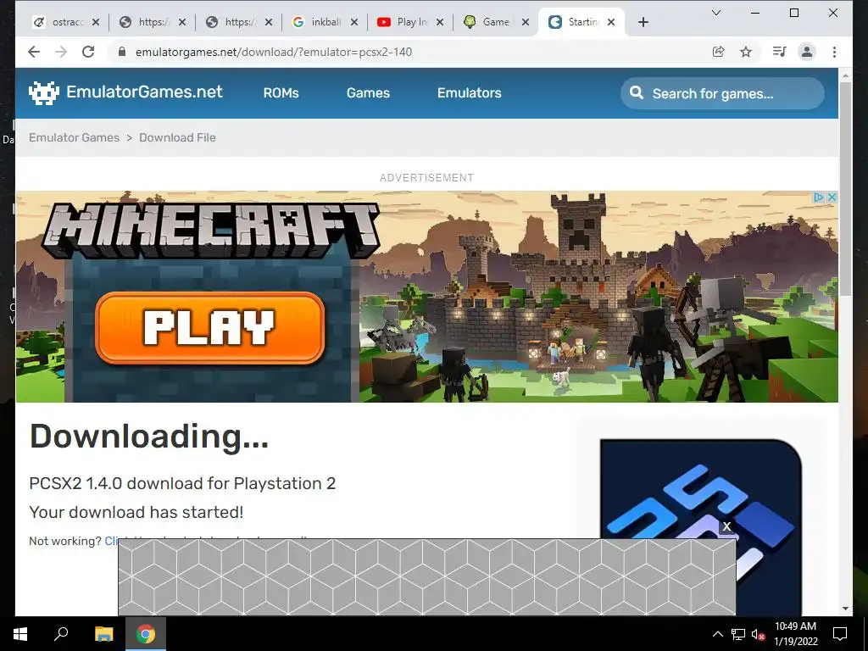
Task: Click the PCSX2 emulator logo image
Action: pyautogui.click(x=701, y=527)
